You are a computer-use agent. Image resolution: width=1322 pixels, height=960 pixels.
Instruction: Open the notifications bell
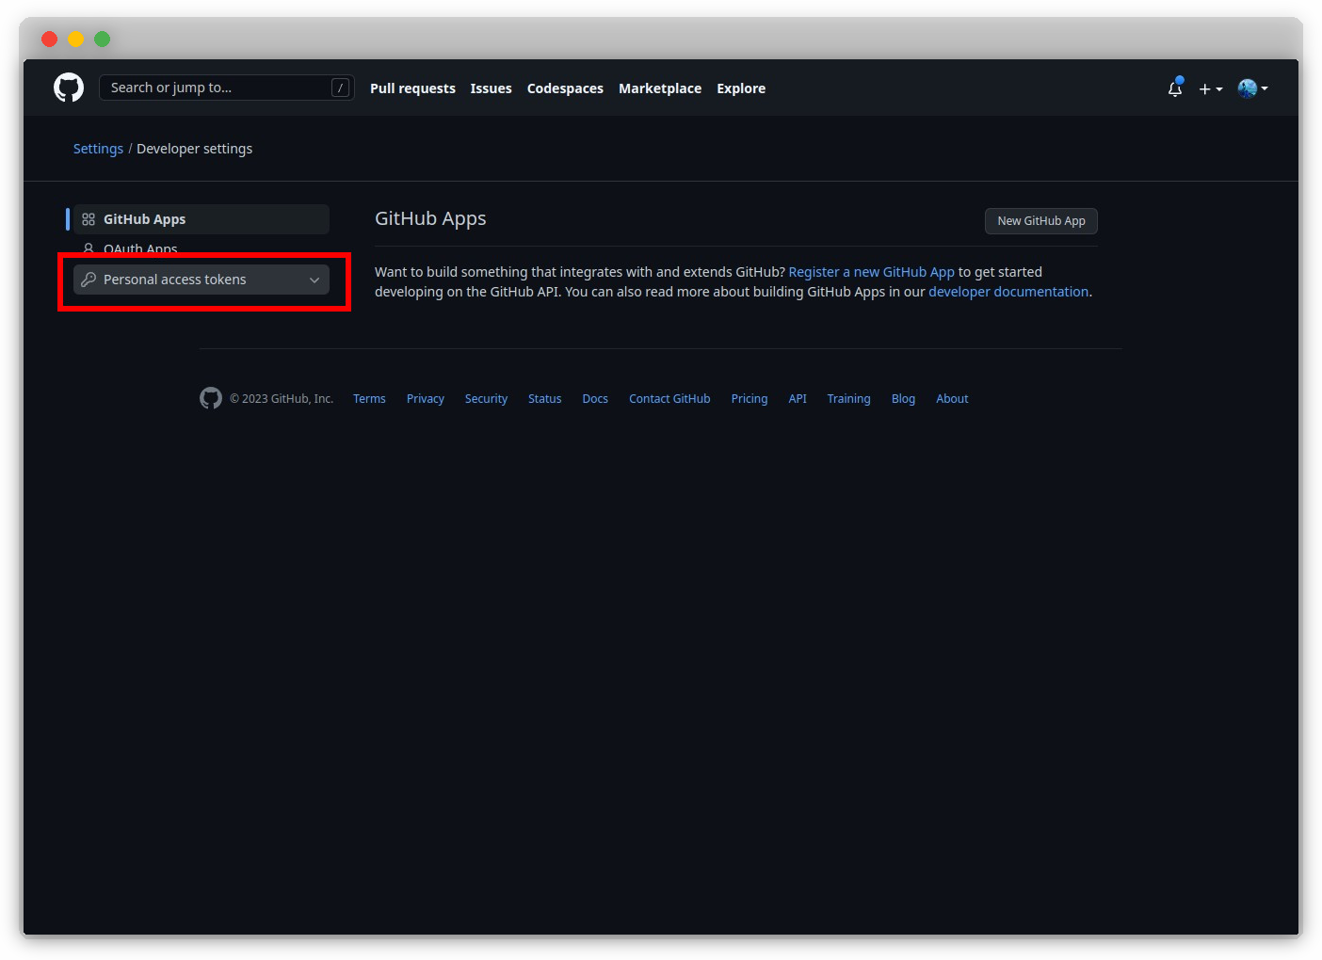1175,88
